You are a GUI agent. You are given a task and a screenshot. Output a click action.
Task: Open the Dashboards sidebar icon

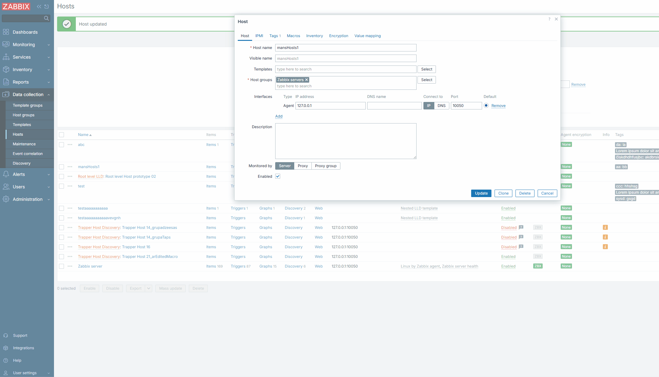pyautogui.click(x=6, y=32)
